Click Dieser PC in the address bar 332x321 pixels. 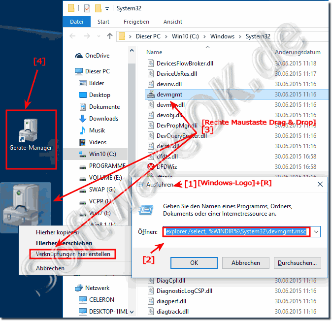click(148, 36)
